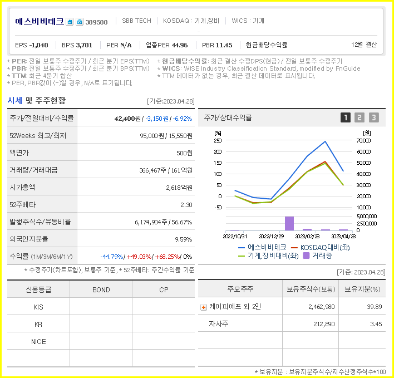
Task: Click the 자사주 shareholder row
Action: tap(292, 323)
